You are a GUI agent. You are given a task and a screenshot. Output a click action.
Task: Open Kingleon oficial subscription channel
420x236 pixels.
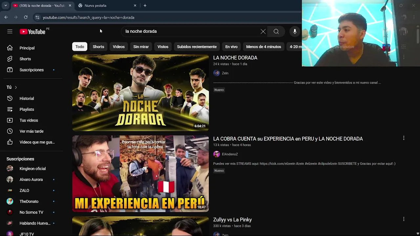(x=33, y=168)
